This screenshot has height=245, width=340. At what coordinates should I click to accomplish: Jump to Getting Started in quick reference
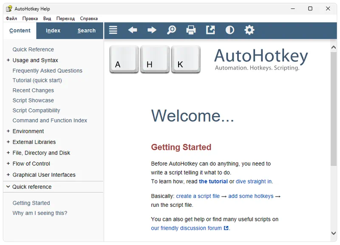coord(31,203)
